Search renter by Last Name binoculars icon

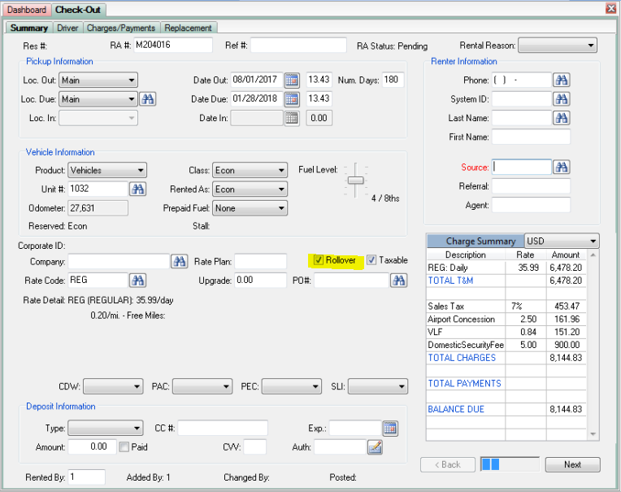(562, 118)
